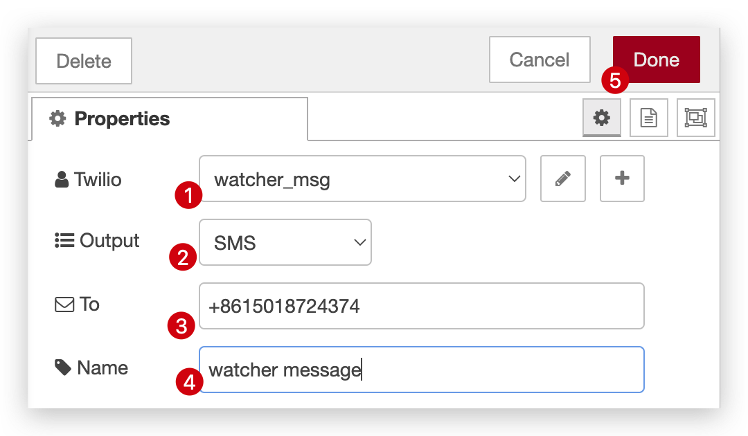Click the To phone number field

(x=422, y=306)
